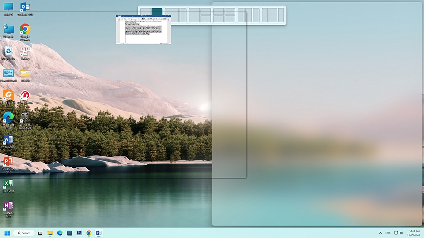Select the Excel 2016 desktop shortcut
The height and width of the screenshot is (238, 424).
click(x=8, y=186)
